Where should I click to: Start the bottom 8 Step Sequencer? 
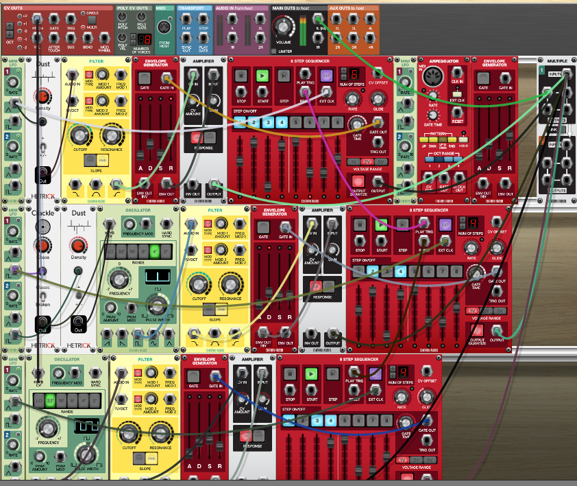pyautogui.click(x=311, y=374)
